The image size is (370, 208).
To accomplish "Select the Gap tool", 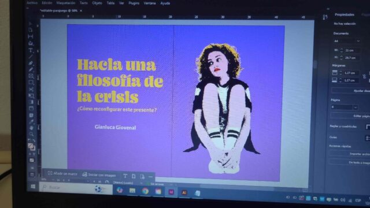I will tap(31, 36).
